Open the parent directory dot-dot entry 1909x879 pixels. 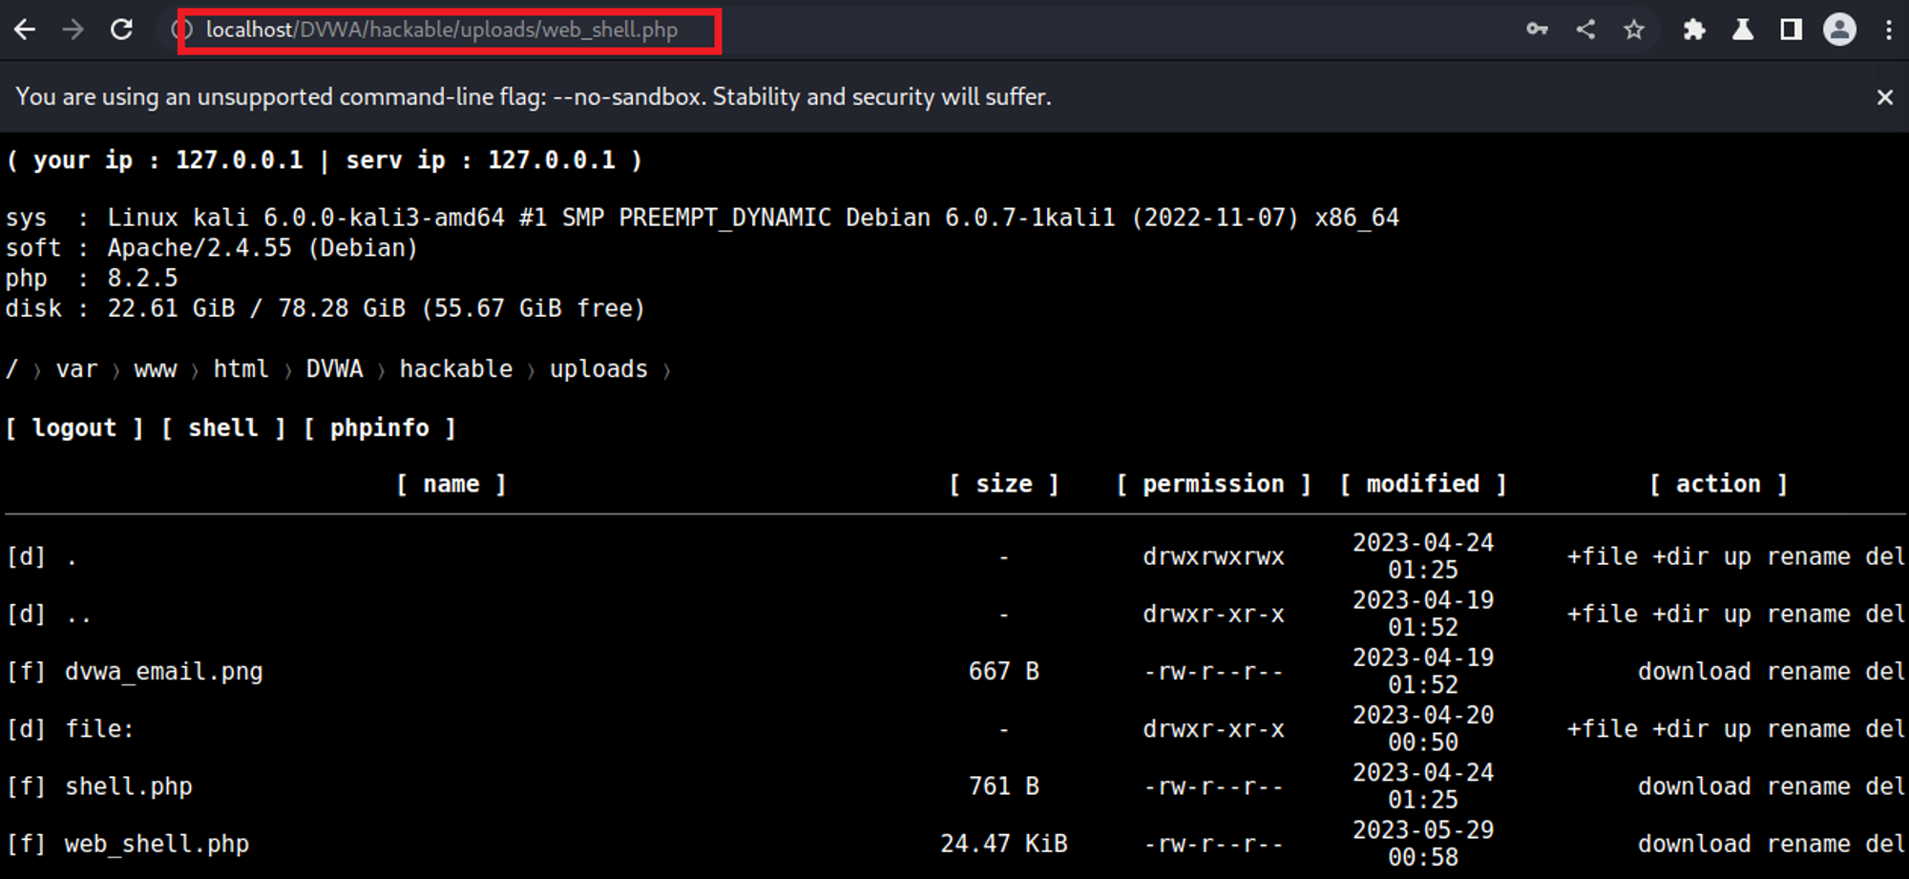point(78,615)
